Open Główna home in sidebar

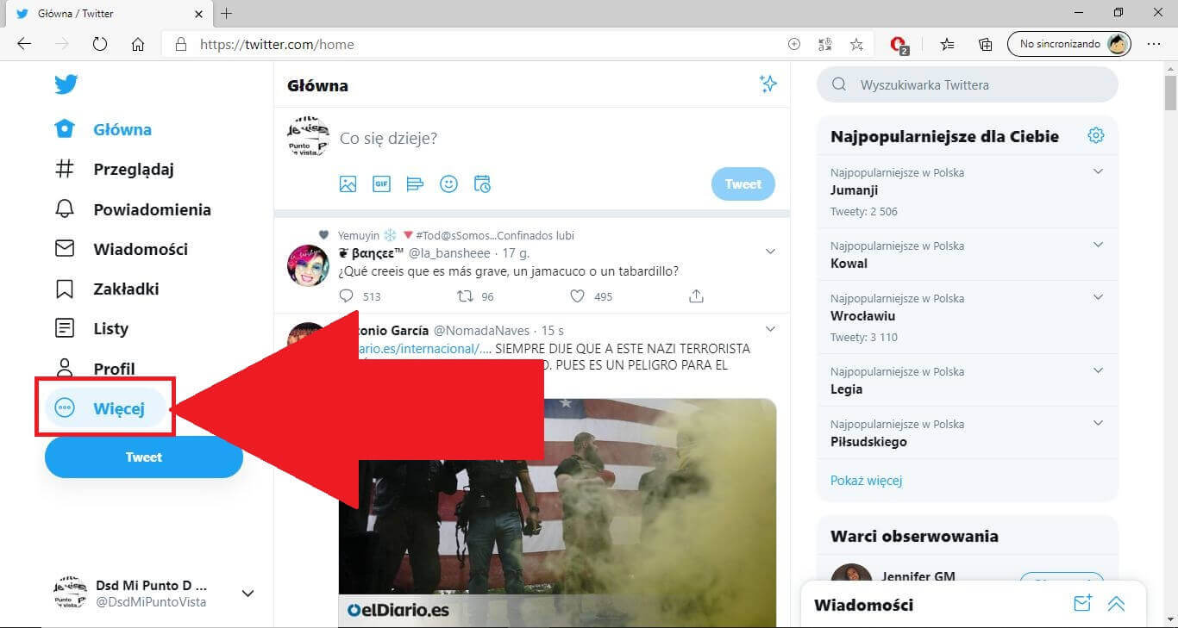(x=103, y=129)
